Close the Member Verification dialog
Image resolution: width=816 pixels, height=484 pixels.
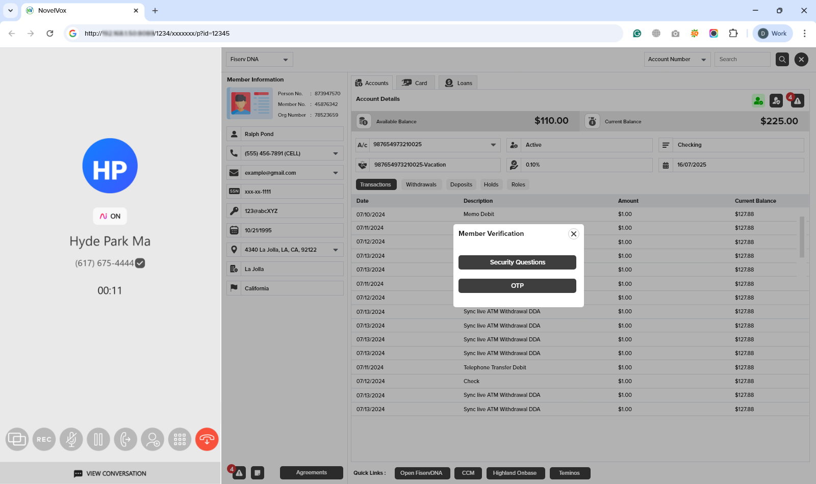pyautogui.click(x=574, y=234)
